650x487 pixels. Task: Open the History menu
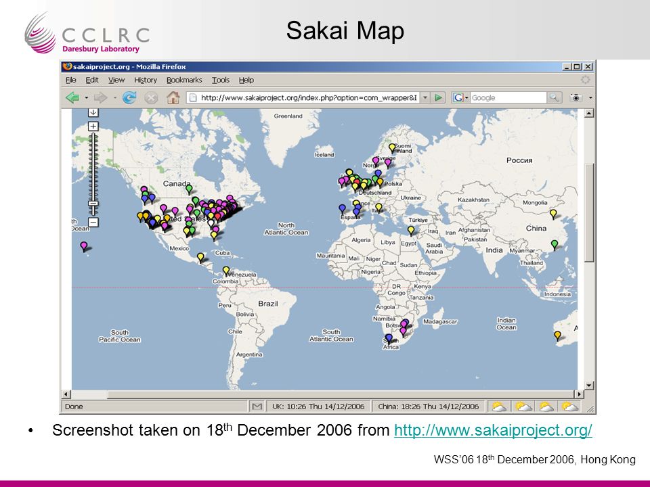(146, 80)
